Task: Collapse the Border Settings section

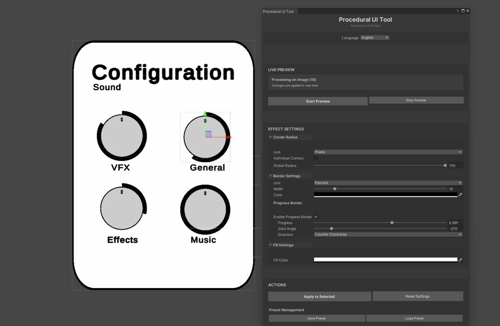Action: 270,176
